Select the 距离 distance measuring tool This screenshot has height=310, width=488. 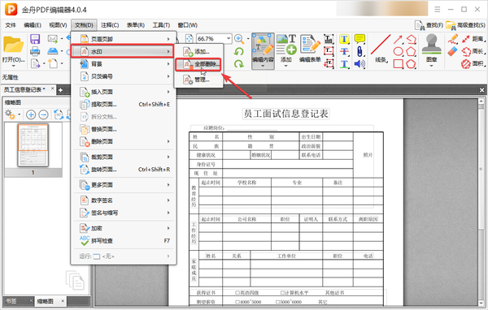click(473, 39)
